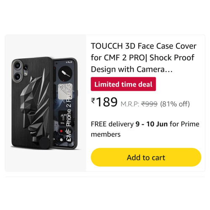
Task: Click the circular clock widget on the phone screen
Action: tap(65, 73)
